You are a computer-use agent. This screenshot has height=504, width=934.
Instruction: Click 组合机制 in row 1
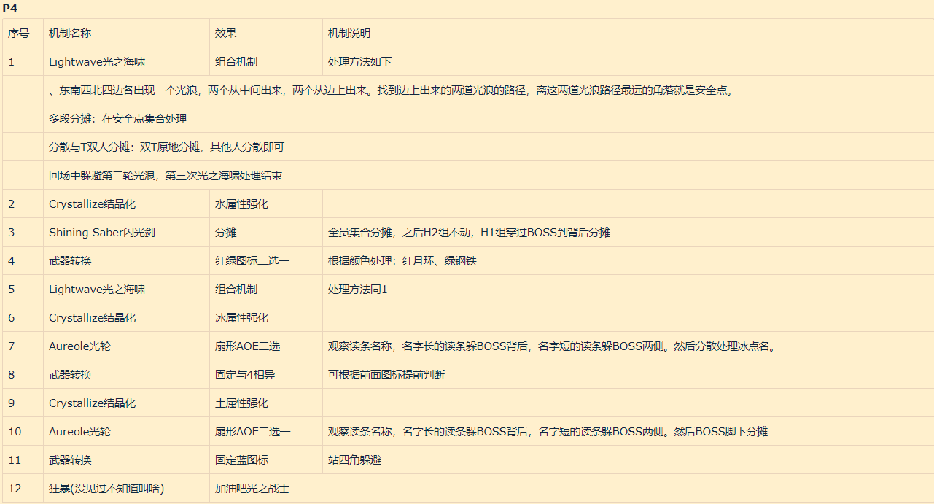point(236,62)
